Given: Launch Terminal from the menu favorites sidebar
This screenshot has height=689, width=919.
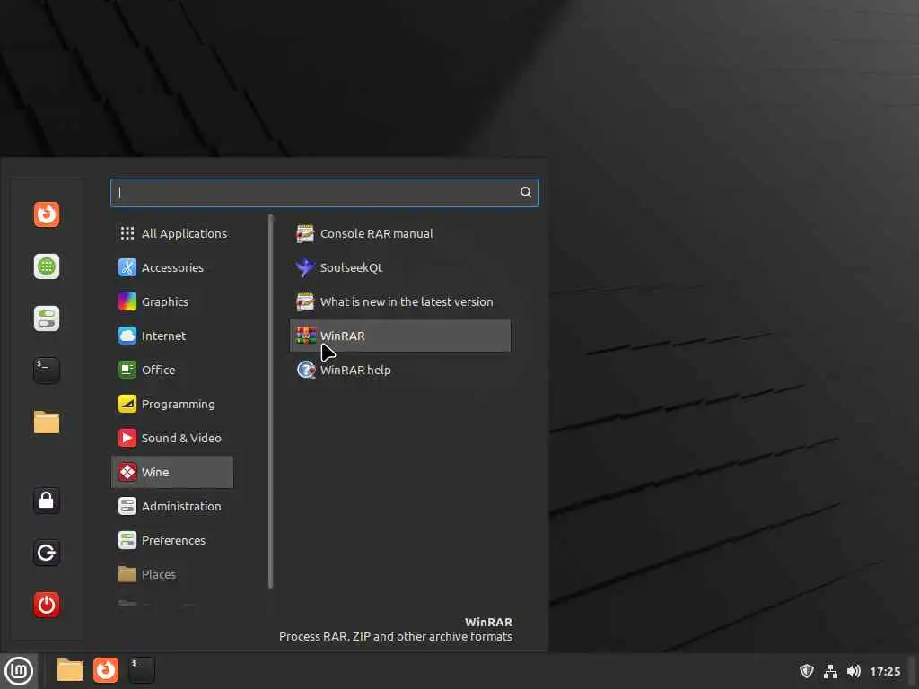Looking at the screenshot, I should (x=47, y=371).
